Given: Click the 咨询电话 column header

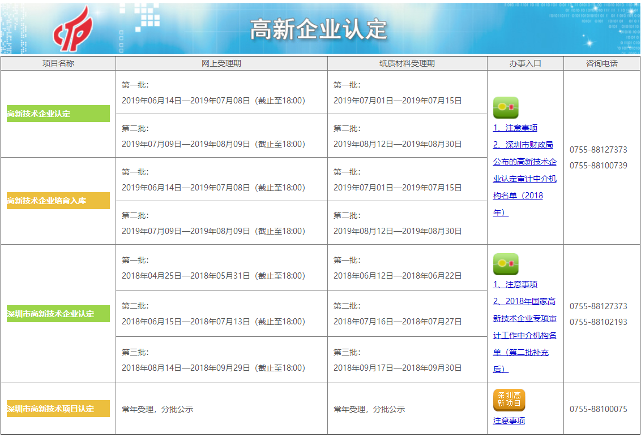Looking at the screenshot, I should pyautogui.click(x=601, y=63).
